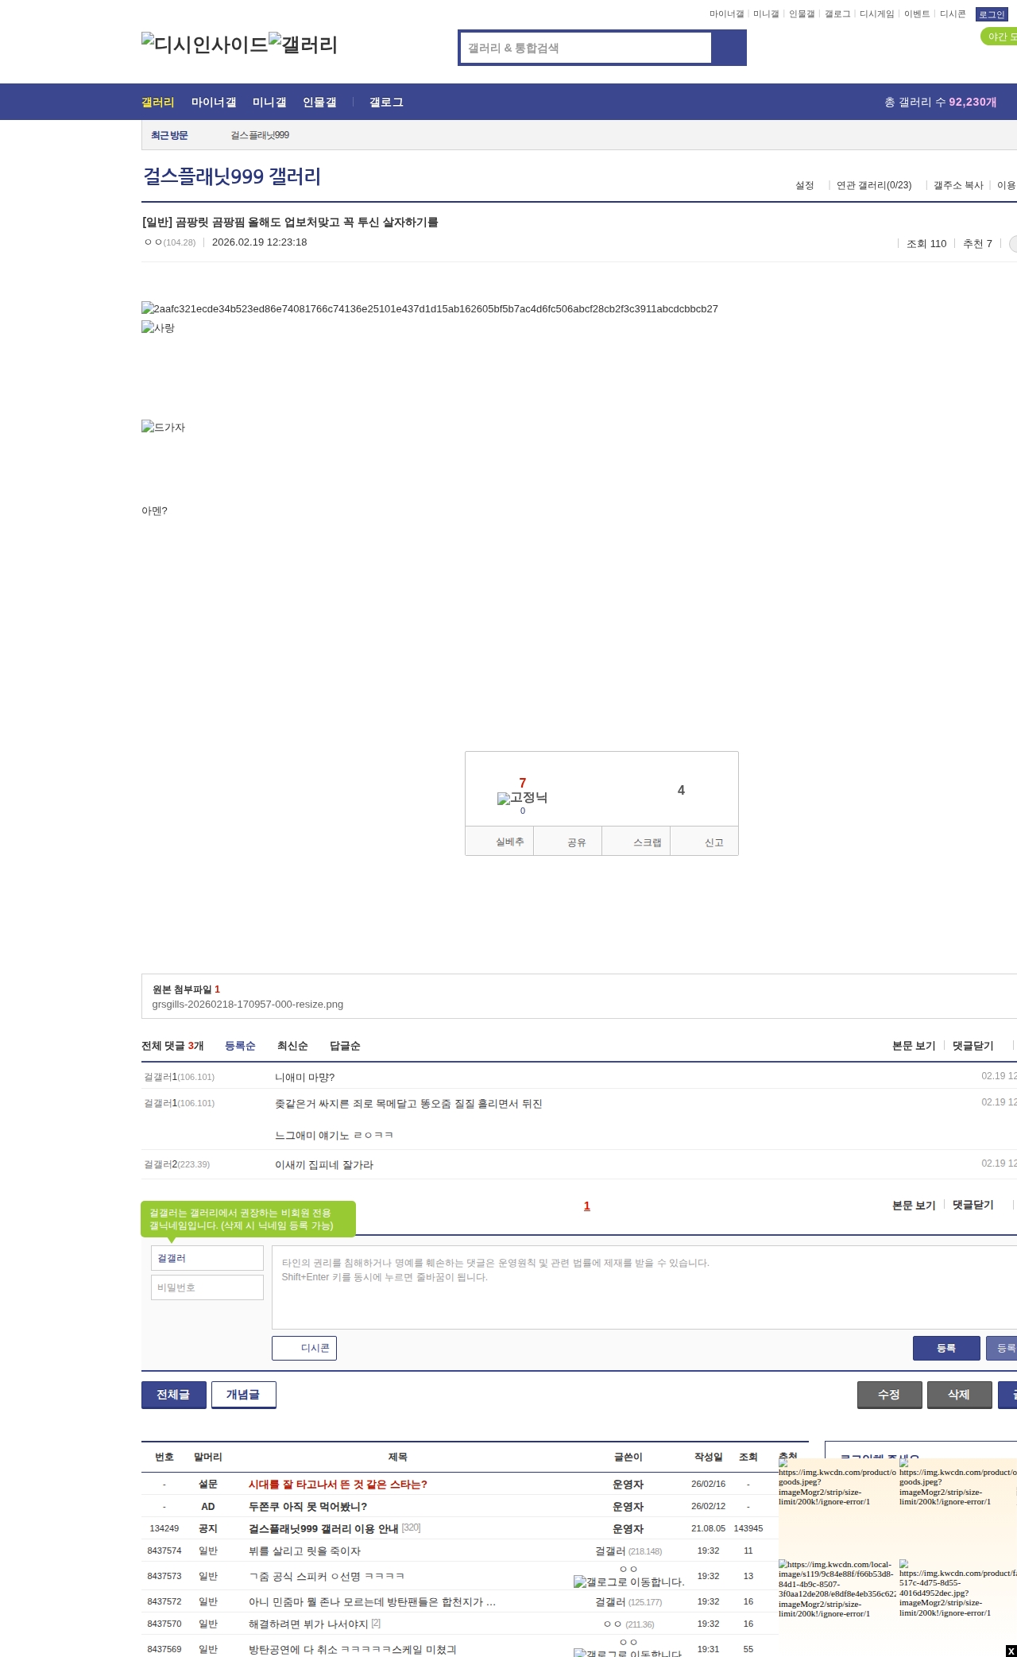Click the 삭제 delete button
Image resolution: width=1017 pixels, height=1657 pixels.
(x=960, y=1395)
